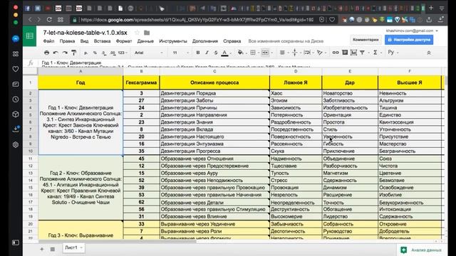This screenshot has width=456, height=256.
Task: Click the Merge cells button
Action: (265, 53)
